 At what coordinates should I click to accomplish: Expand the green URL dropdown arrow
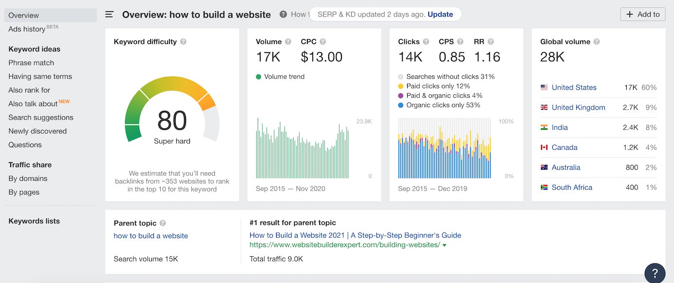[445, 245]
